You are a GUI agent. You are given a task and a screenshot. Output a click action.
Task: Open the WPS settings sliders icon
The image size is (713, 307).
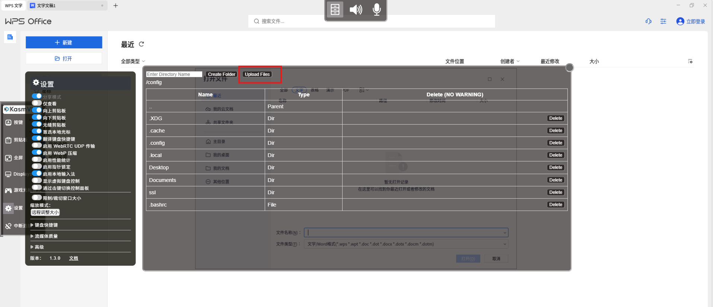(x=663, y=22)
